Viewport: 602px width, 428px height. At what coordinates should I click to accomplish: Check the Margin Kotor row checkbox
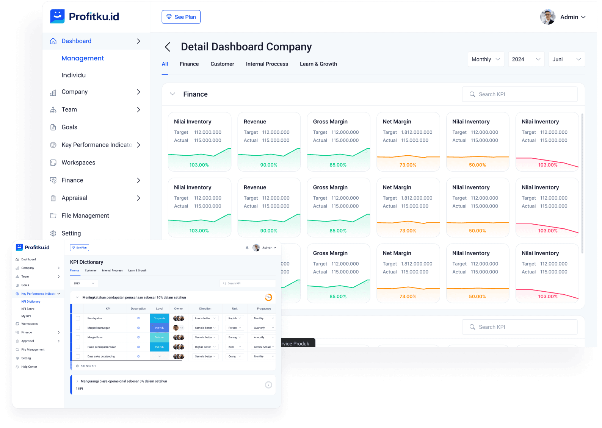[x=78, y=337]
